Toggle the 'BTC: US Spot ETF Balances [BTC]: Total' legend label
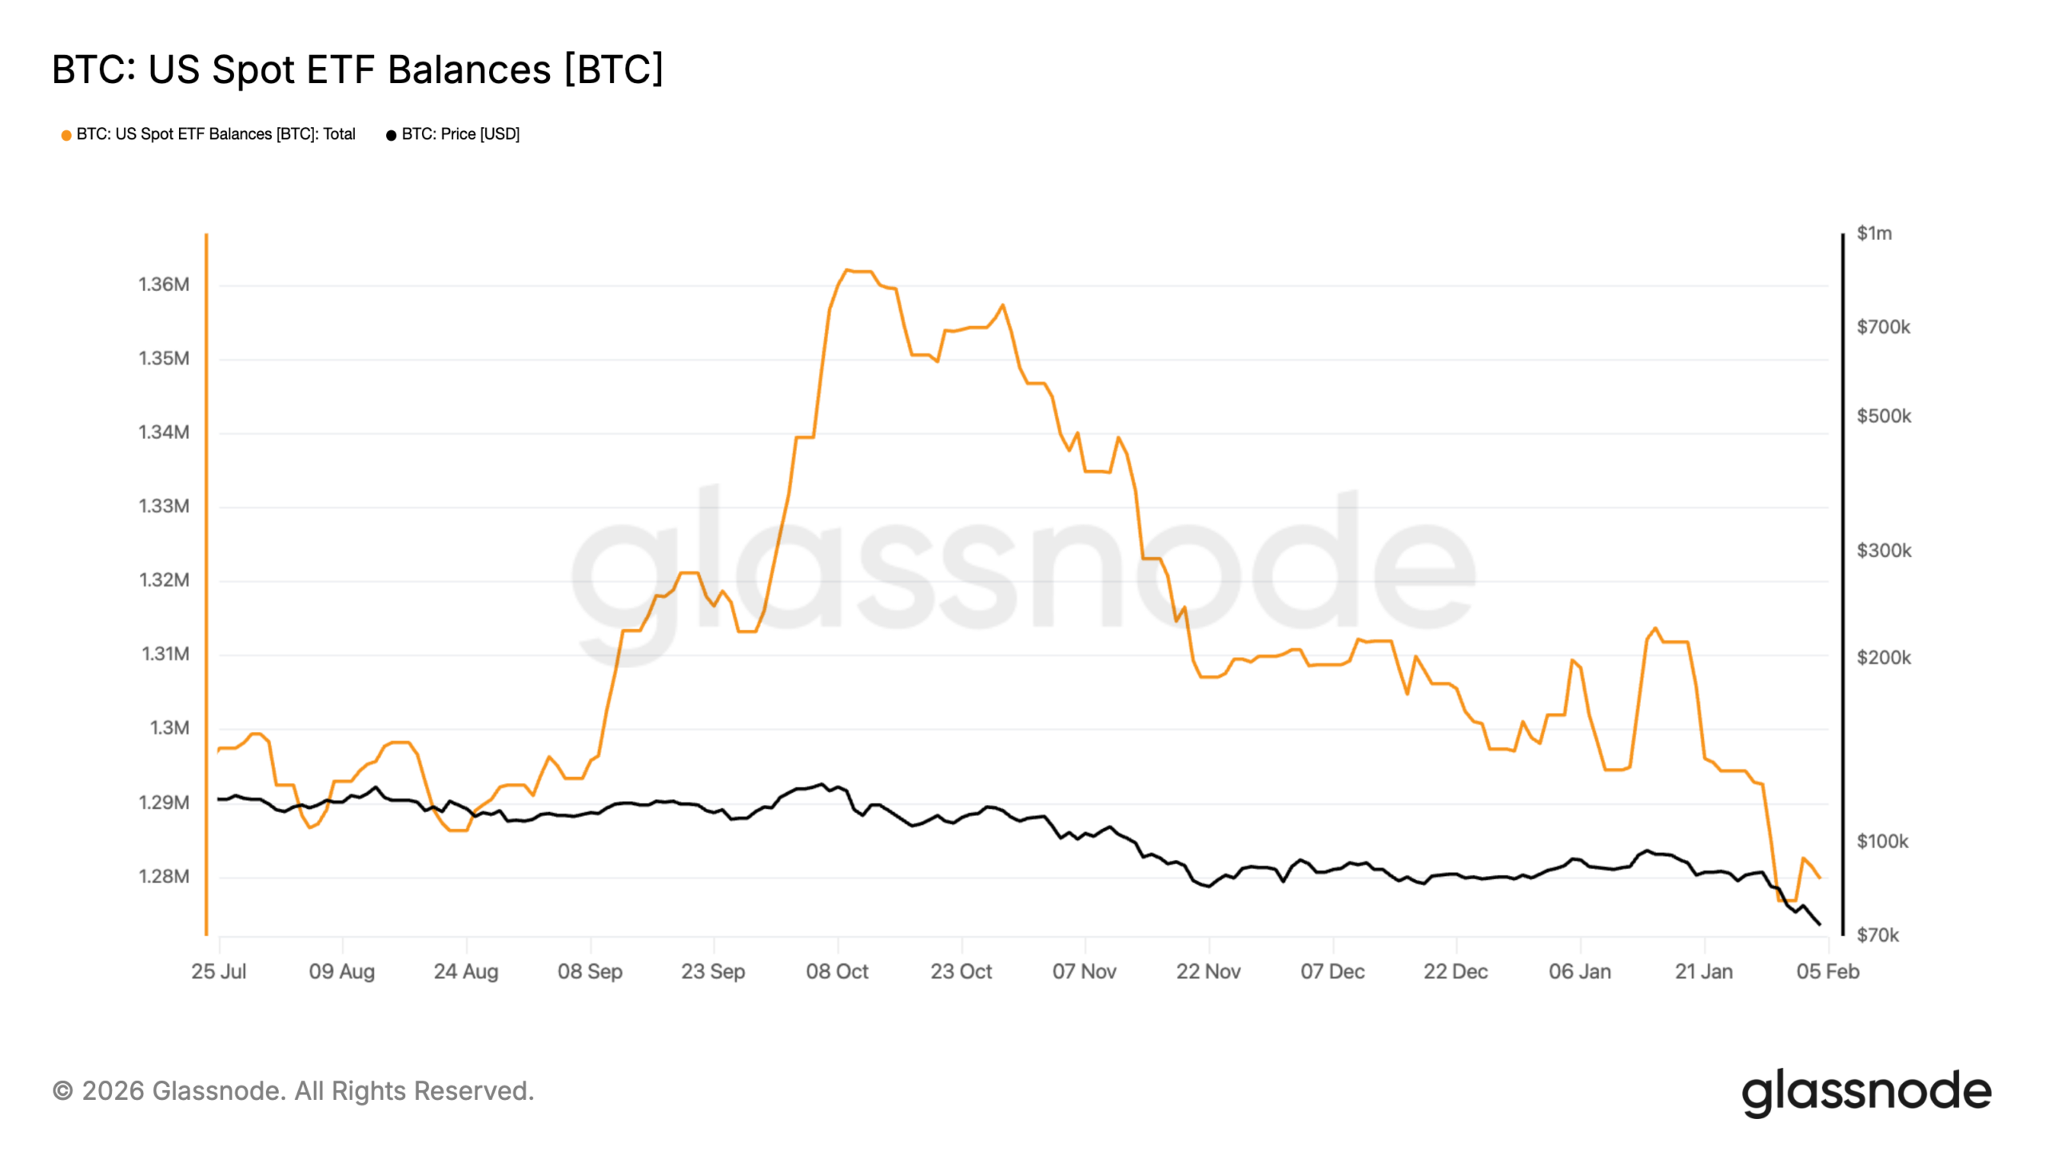 coord(216,134)
